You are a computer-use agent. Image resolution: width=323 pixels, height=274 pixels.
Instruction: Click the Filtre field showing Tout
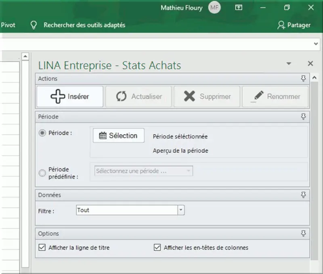pos(127,210)
